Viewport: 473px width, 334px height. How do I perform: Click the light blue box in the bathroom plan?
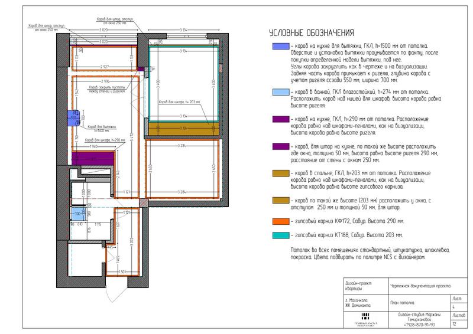pyautogui.click(x=77, y=214)
